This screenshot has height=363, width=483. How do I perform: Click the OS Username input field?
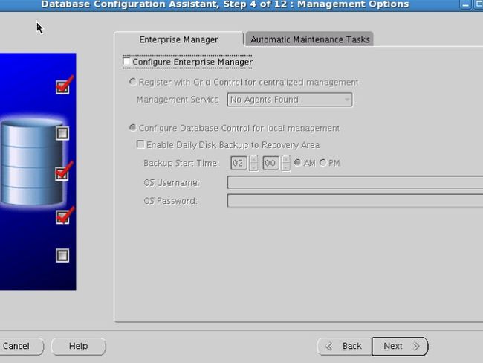point(355,182)
